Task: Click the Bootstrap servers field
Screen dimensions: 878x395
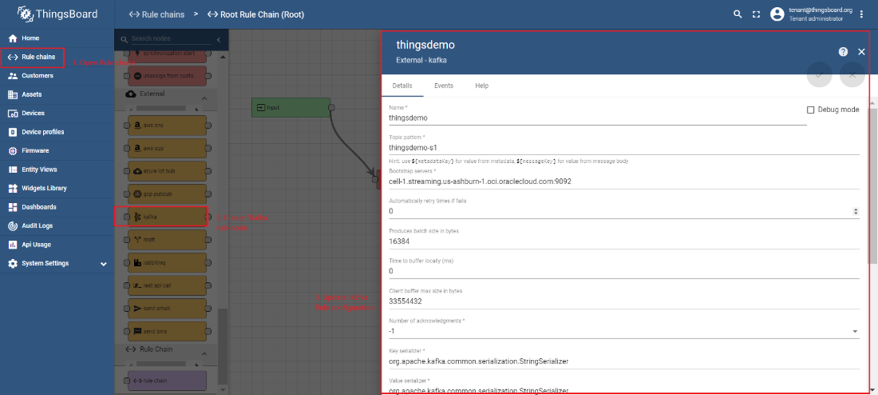Action: 624,182
